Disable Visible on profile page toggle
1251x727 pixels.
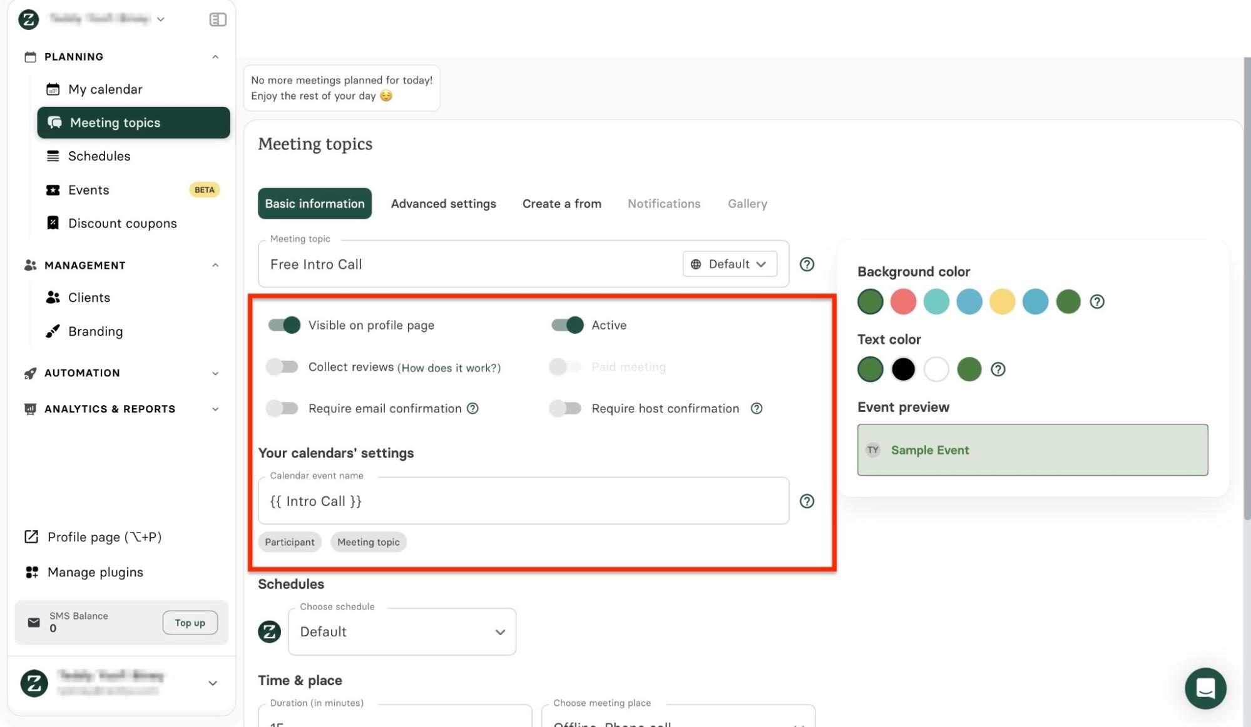pos(284,325)
